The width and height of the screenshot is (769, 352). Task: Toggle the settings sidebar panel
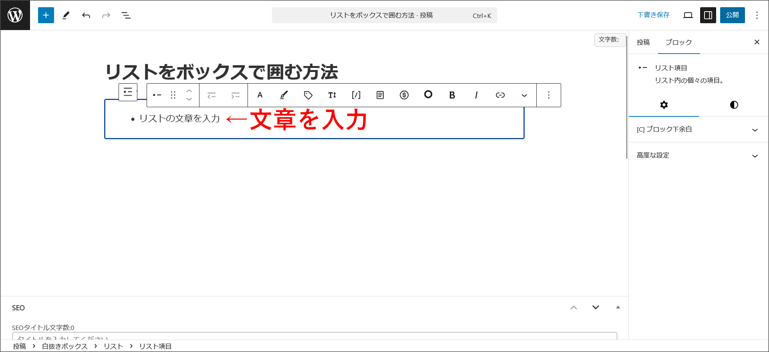(x=708, y=15)
